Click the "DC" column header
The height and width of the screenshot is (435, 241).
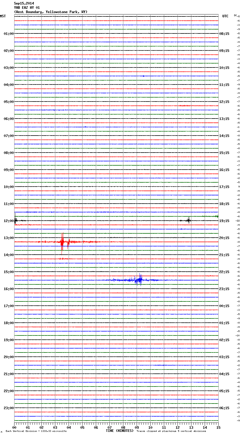tap(235, 15)
